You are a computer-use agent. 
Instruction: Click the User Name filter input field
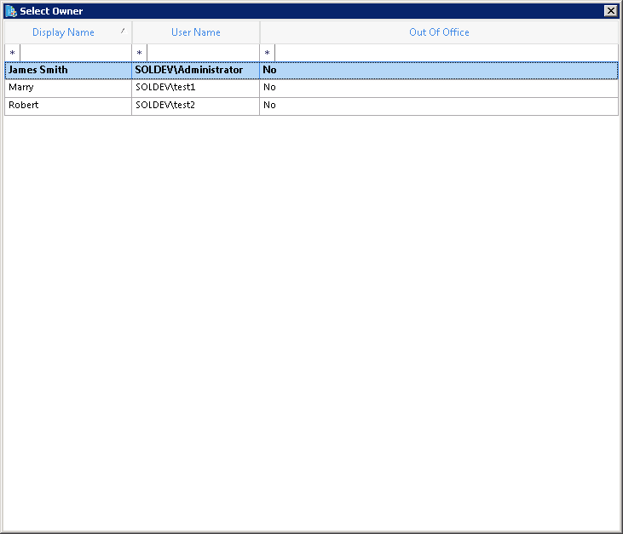(x=203, y=53)
